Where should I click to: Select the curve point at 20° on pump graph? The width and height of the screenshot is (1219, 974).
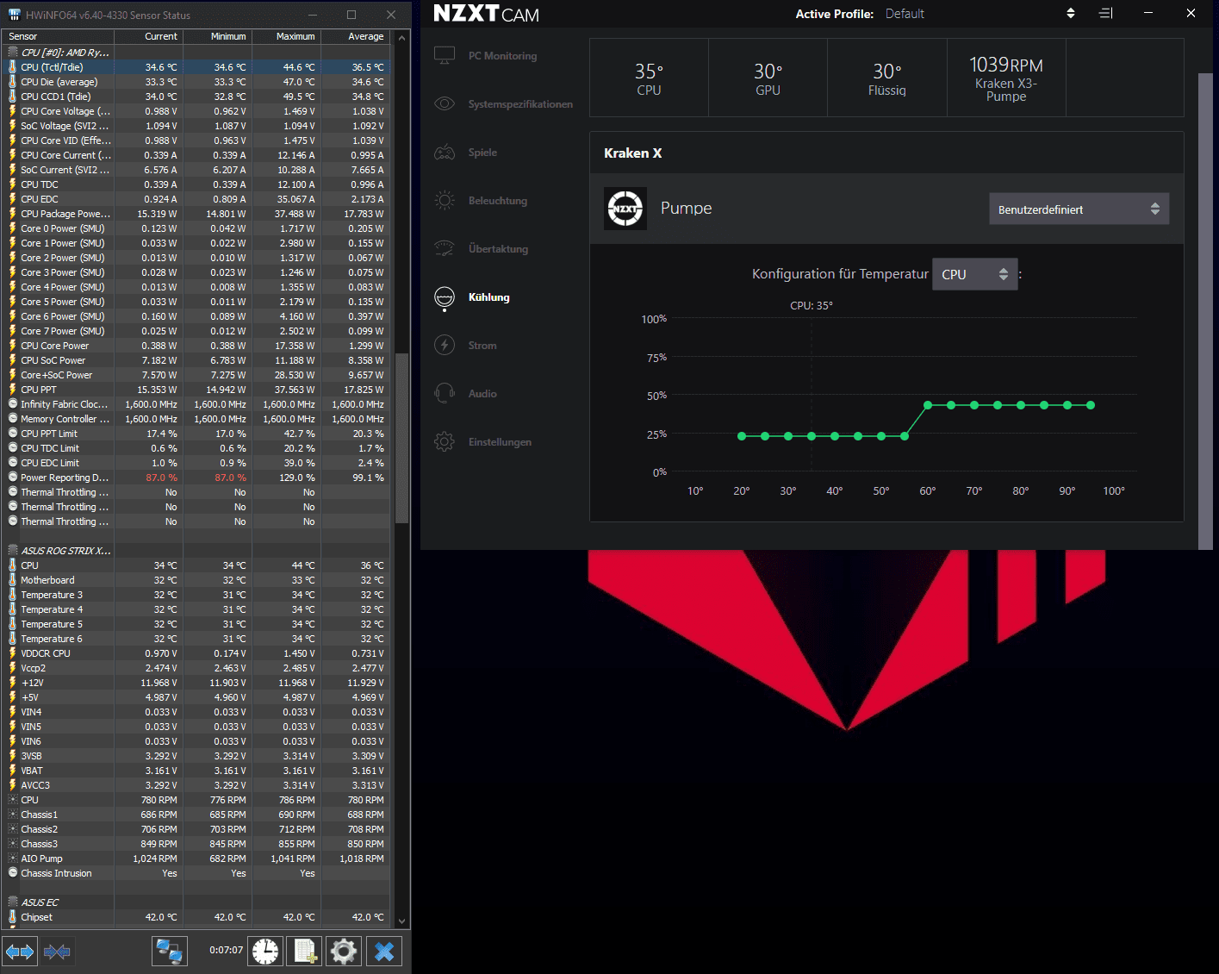pos(742,436)
